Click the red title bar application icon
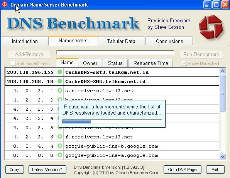230x178 pixels. pos(4,4)
